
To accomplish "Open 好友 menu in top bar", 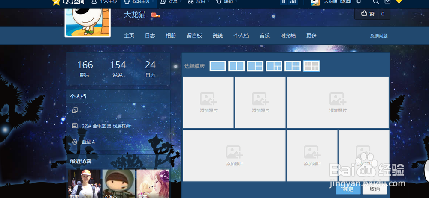I will click(171, 2).
